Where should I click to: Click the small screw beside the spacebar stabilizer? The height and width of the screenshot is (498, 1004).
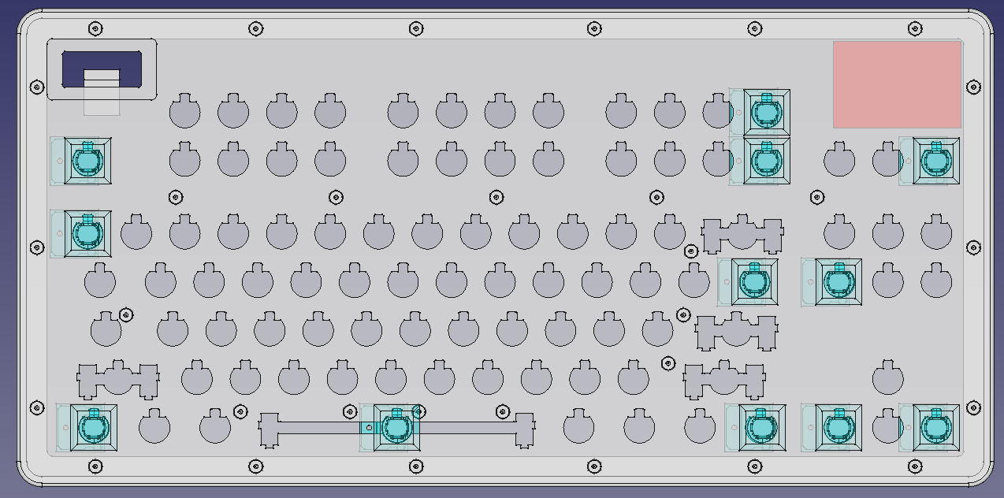pos(349,410)
